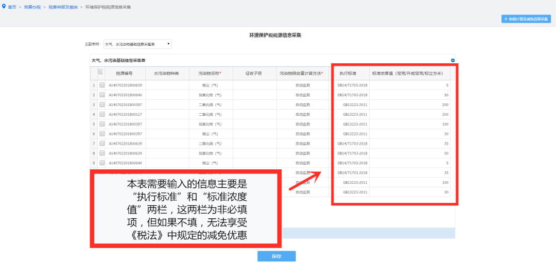Viewport: 556px width, 263px height.
Task: Enable the row 8 checkbox for 氮氧化物(气)
Action: pos(102,153)
